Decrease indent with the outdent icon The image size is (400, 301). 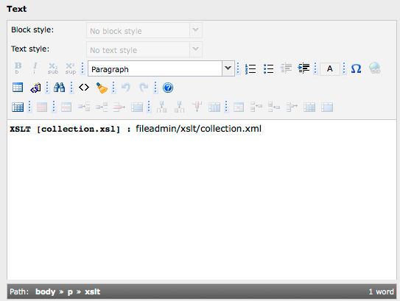pos(286,68)
